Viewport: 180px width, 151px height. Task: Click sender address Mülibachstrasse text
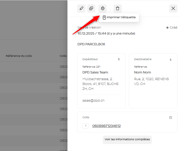(100, 84)
